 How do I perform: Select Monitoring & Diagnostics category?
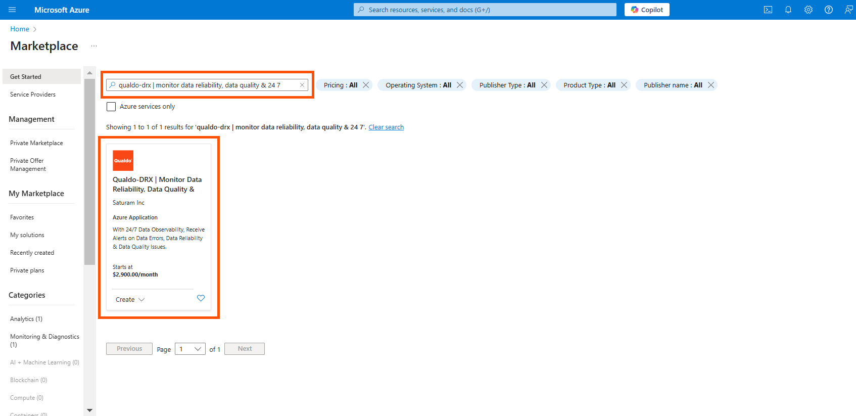click(44, 341)
